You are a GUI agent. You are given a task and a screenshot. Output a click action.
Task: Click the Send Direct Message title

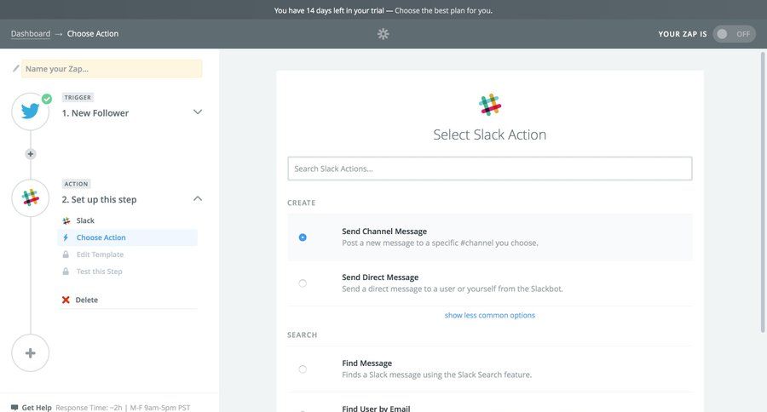(x=380, y=278)
